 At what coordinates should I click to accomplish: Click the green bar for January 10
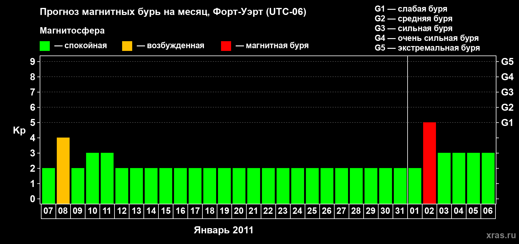pos(93,178)
